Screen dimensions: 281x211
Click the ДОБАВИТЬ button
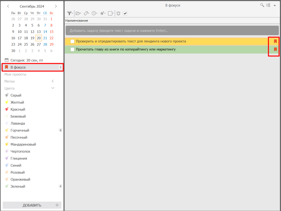coord(32,205)
